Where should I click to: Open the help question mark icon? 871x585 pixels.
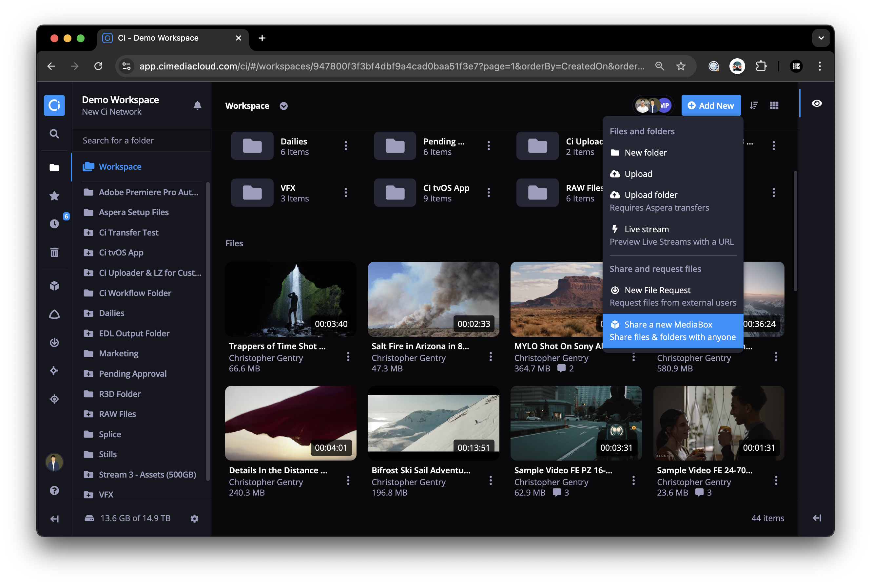point(54,490)
